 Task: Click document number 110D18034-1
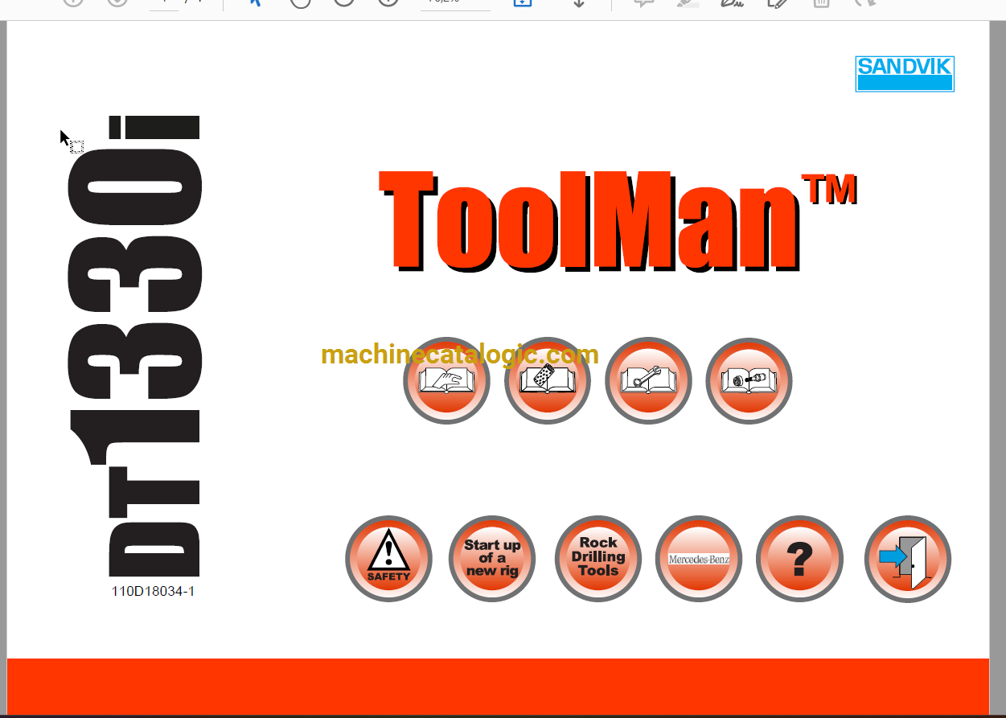(153, 592)
